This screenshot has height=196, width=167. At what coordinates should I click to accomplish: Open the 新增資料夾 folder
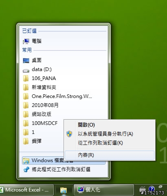(x=64, y=87)
